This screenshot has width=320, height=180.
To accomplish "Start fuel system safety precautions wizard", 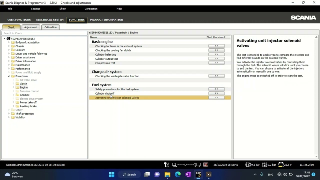I will [216, 89].
